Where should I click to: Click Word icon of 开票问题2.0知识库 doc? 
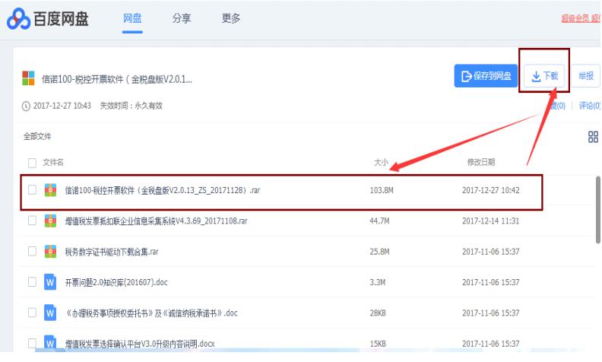coord(50,282)
